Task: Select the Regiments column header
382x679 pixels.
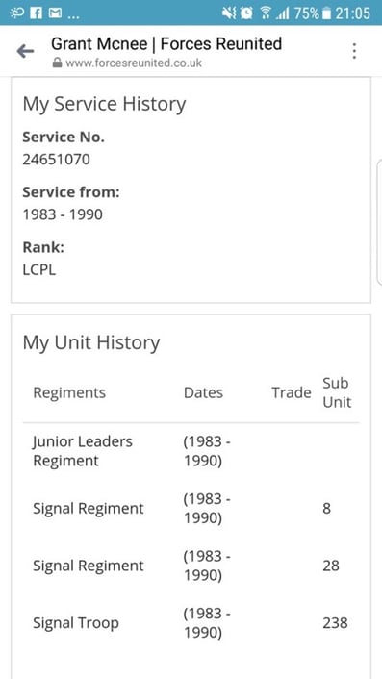Action: (69, 392)
